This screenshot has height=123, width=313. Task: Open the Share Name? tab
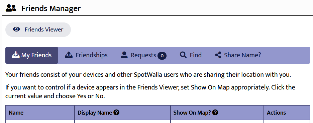coord(238,55)
